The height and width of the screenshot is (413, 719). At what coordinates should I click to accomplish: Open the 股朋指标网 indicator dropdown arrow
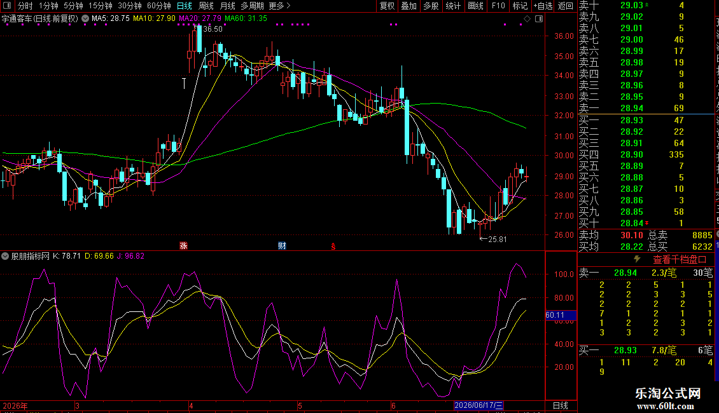click(x=5, y=257)
